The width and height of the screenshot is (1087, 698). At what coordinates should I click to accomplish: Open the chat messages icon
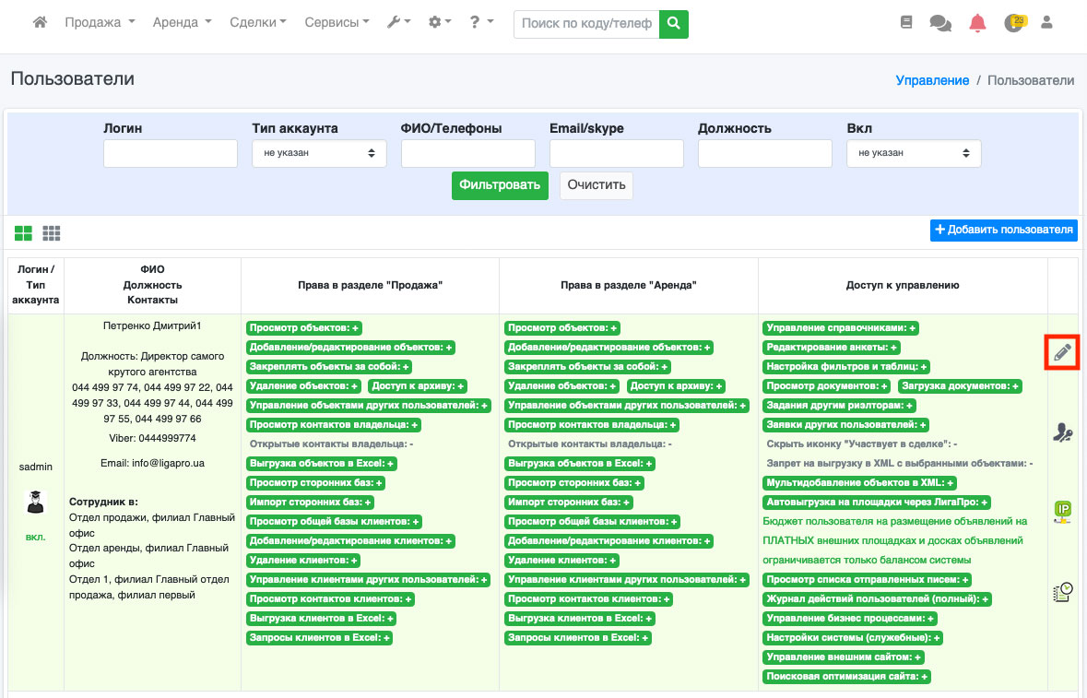coord(940,23)
